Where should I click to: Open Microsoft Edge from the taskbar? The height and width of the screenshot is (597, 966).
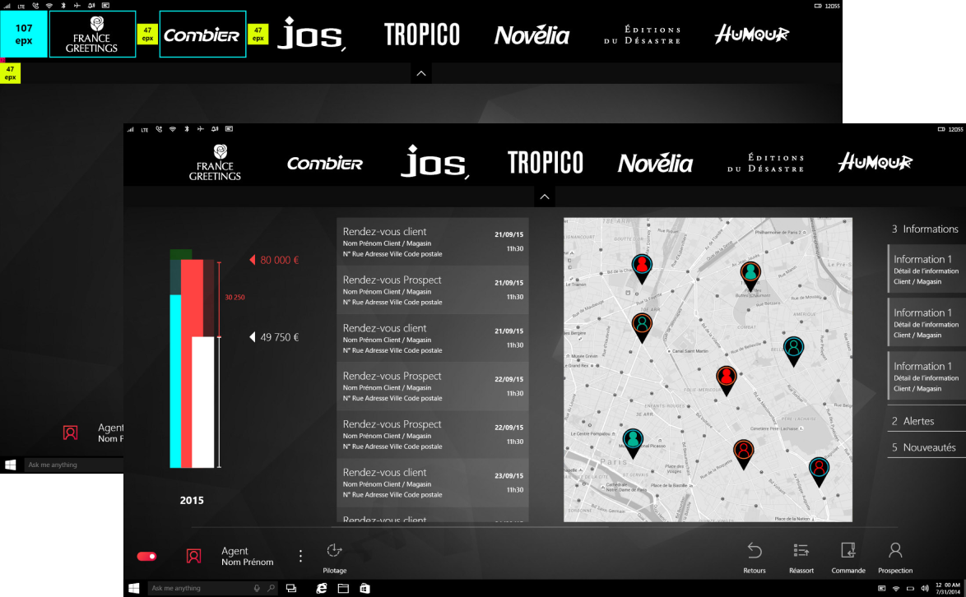(322, 589)
